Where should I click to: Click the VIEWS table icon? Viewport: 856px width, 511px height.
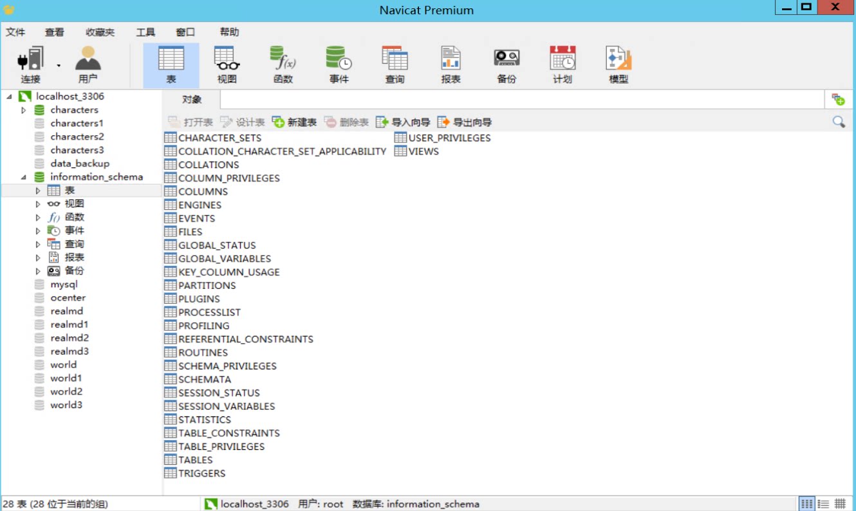(x=400, y=151)
